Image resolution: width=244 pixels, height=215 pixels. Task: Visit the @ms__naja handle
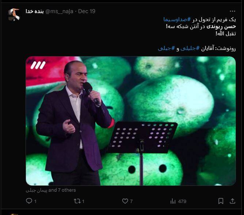point(59,11)
